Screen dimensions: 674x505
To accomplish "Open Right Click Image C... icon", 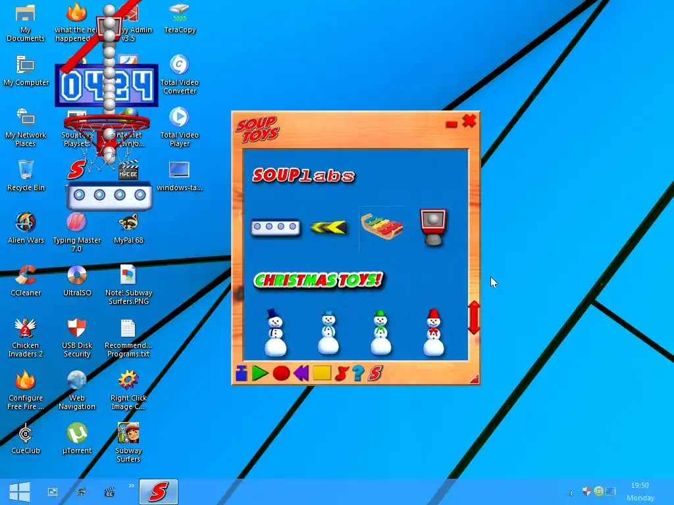I will (x=128, y=391).
